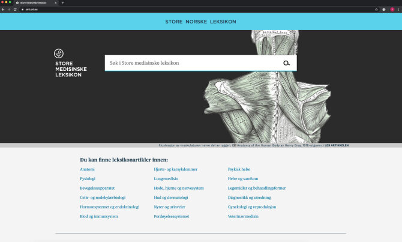Open the Bevegelsesapparatet category

tap(97, 188)
